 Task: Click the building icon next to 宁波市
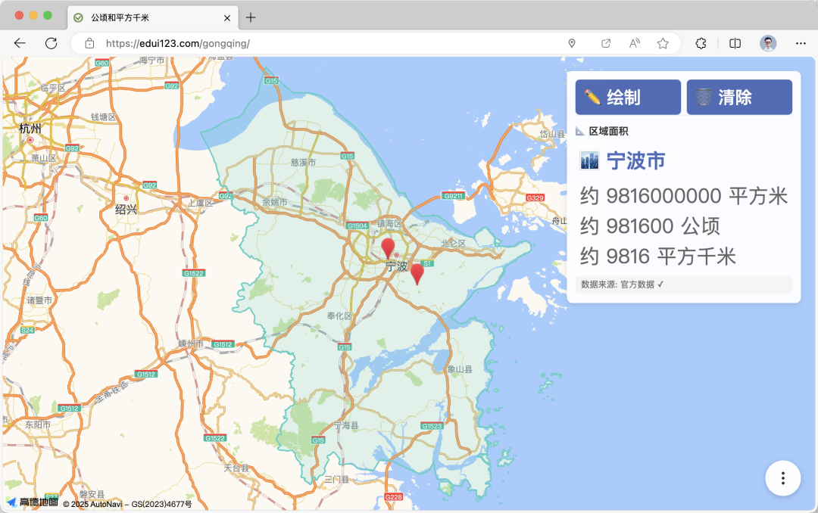click(x=592, y=160)
